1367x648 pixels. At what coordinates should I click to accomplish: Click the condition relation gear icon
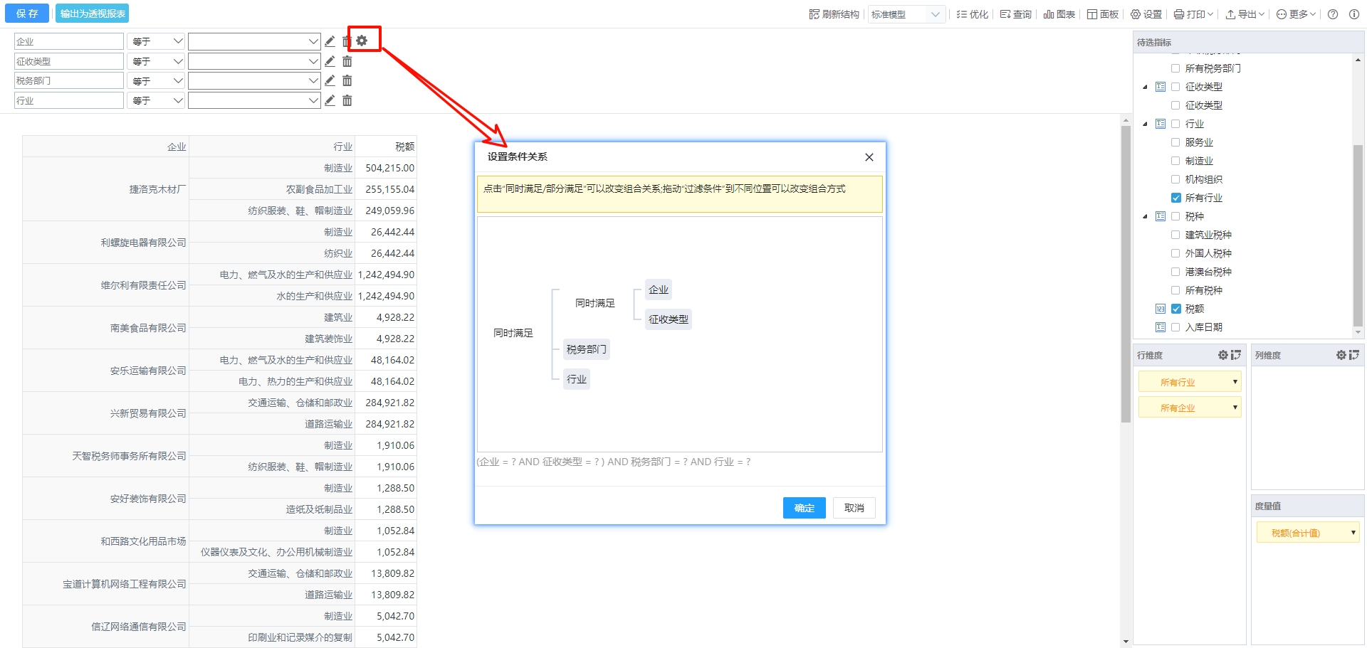(x=362, y=41)
